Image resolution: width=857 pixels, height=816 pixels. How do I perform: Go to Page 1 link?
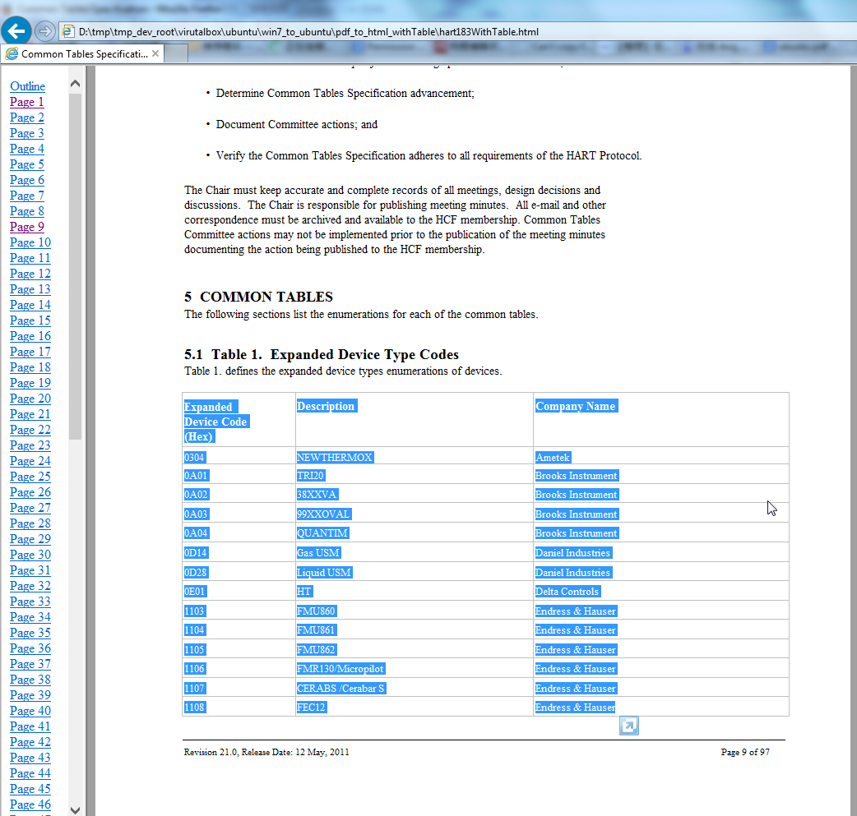pyautogui.click(x=27, y=102)
